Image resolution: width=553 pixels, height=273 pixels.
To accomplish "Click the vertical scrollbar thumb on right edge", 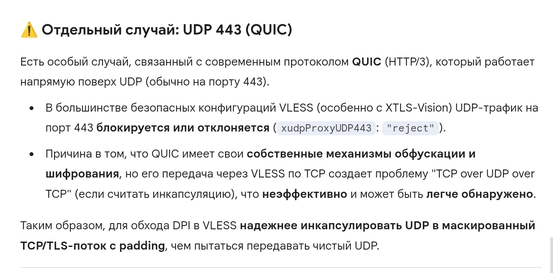I will point(550,255).
